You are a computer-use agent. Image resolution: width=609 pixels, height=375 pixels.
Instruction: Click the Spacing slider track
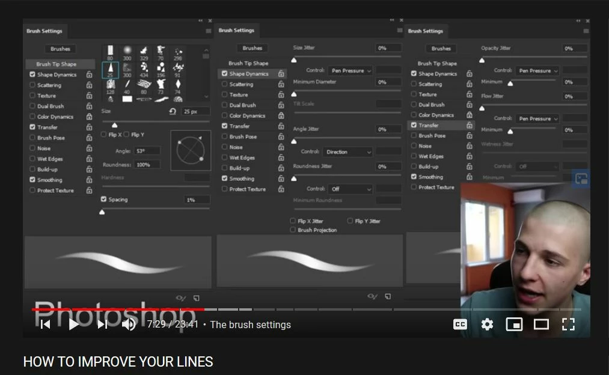156,209
